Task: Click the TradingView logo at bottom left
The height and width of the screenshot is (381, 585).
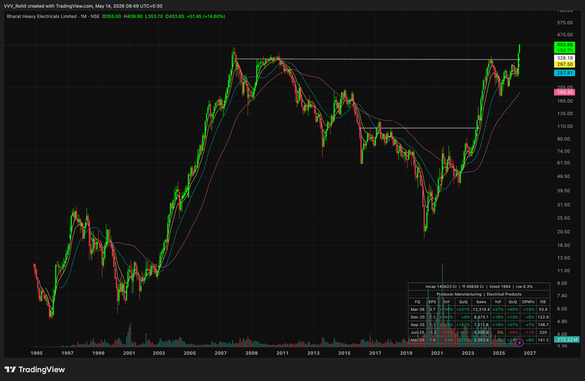Action: [35, 370]
